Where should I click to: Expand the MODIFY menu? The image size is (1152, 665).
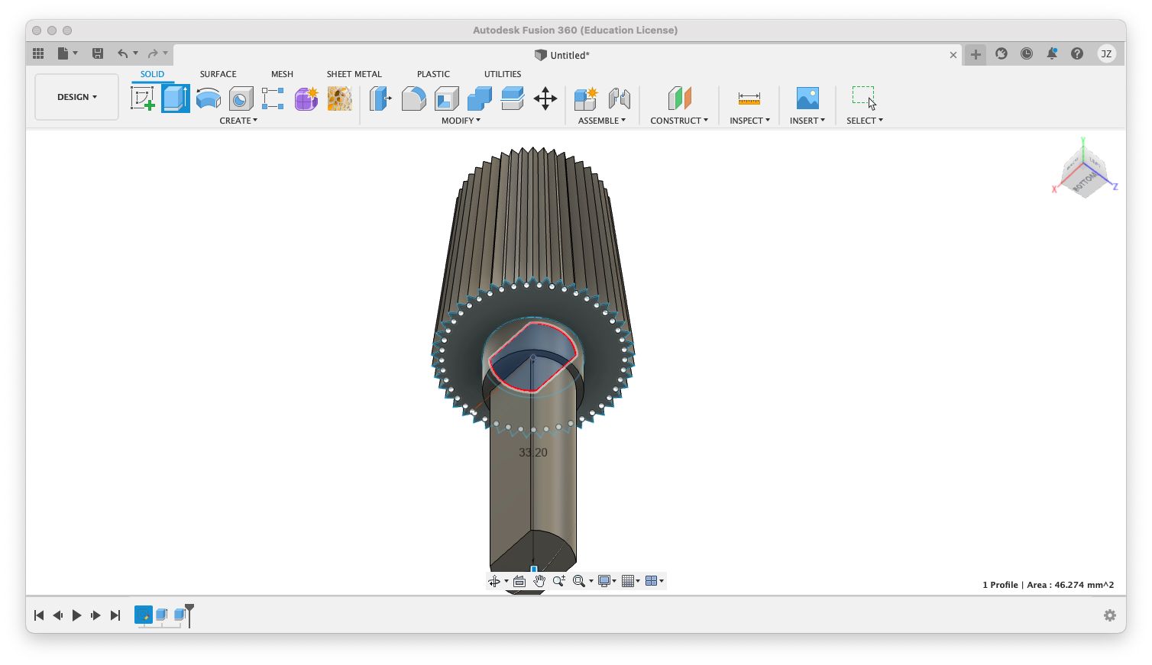pyautogui.click(x=461, y=121)
